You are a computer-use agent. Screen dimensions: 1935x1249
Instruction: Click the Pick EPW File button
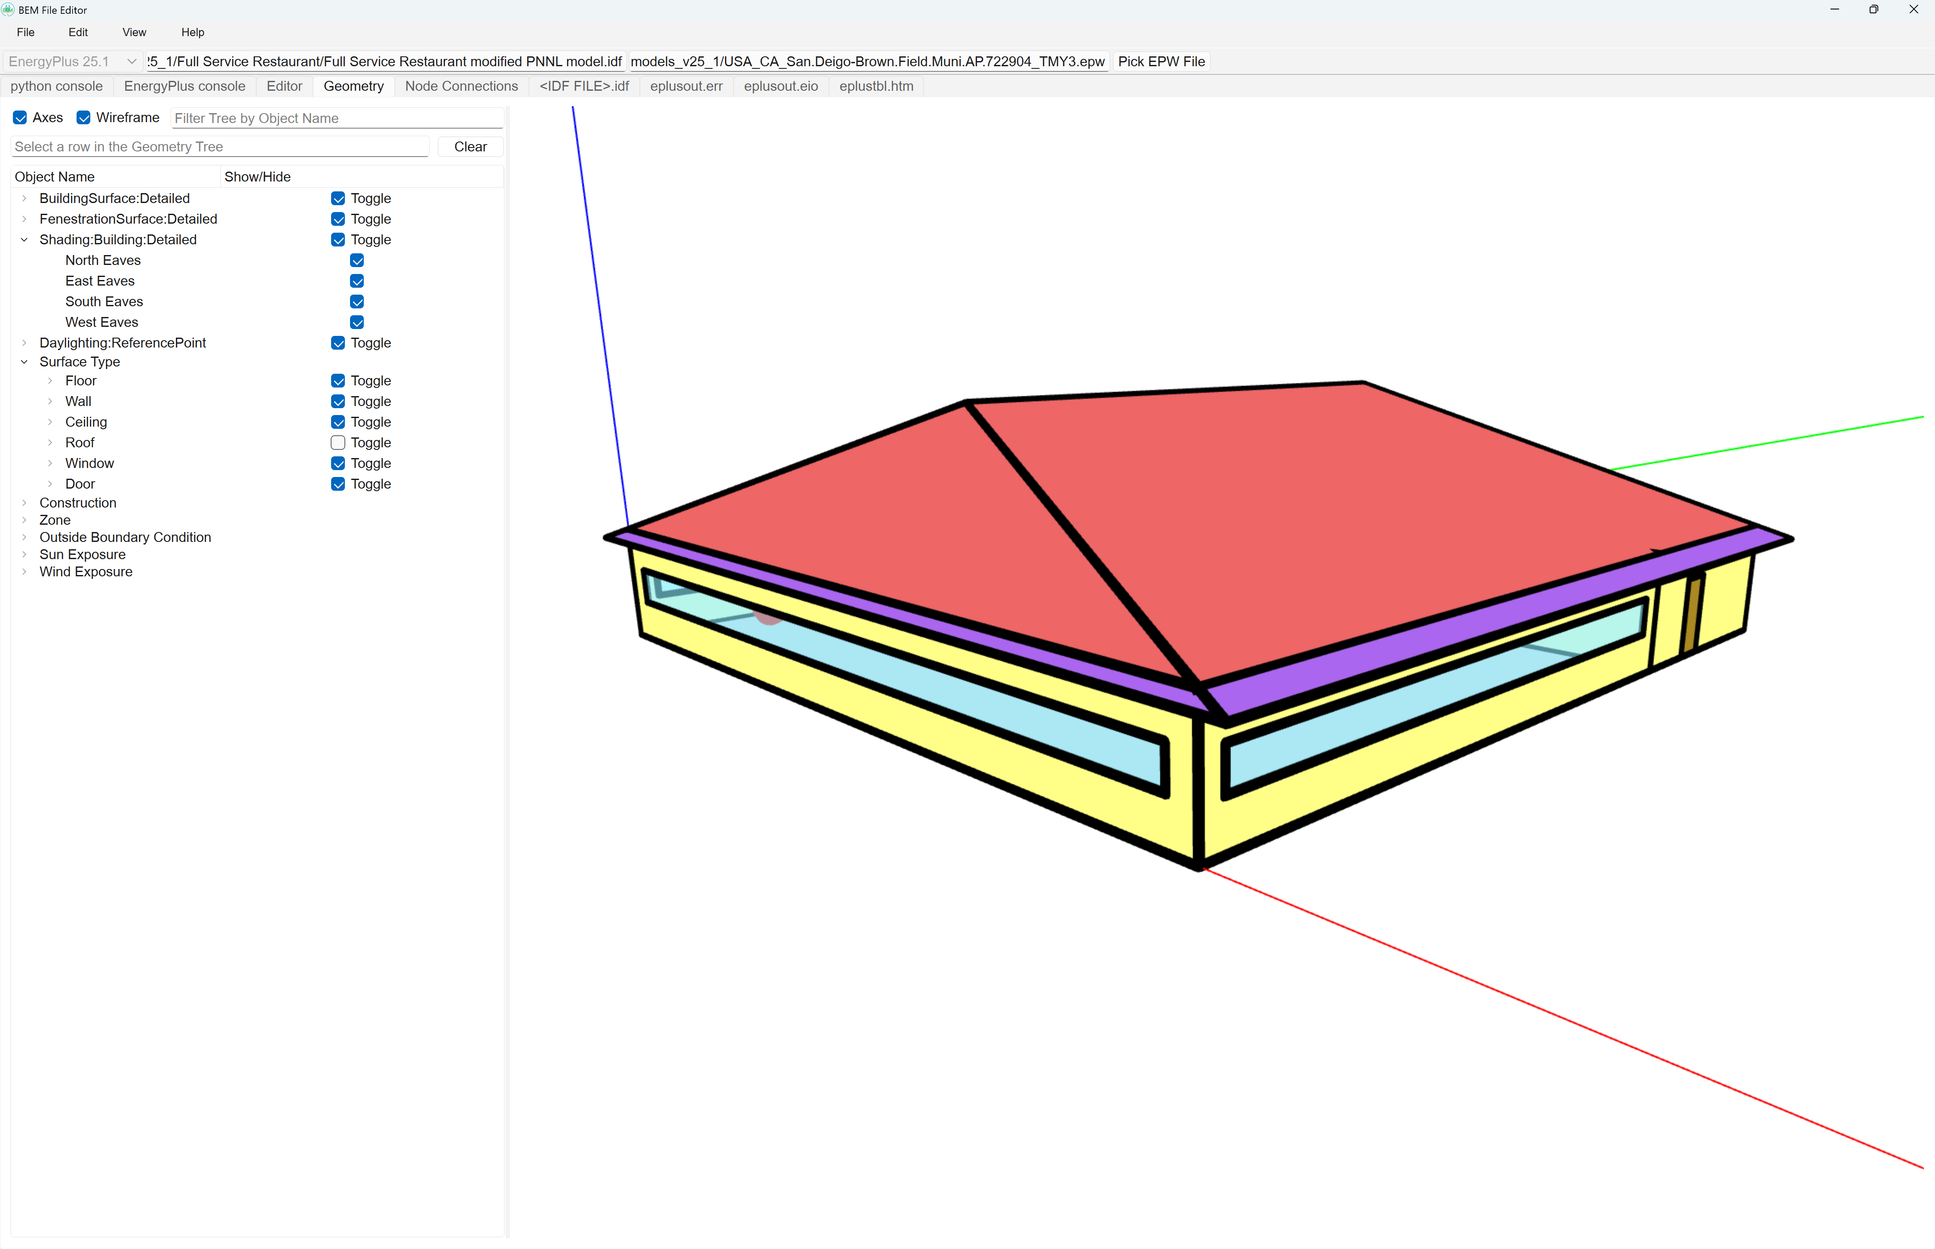point(1161,62)
